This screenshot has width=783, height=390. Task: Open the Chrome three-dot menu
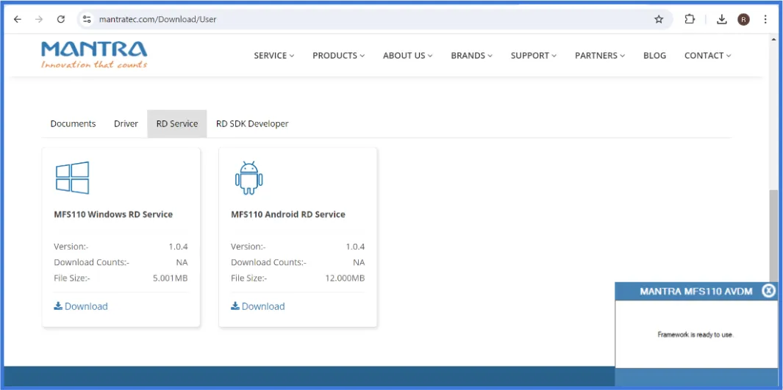[765, 19]
